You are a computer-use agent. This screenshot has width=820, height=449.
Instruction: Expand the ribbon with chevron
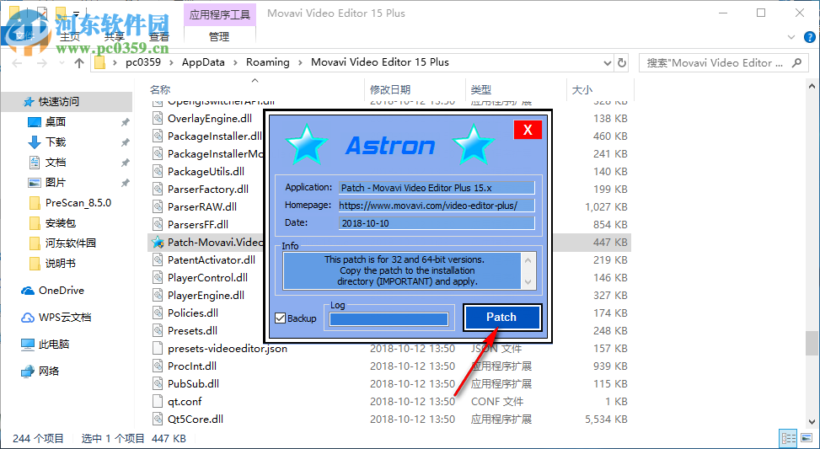pos(791,37)
